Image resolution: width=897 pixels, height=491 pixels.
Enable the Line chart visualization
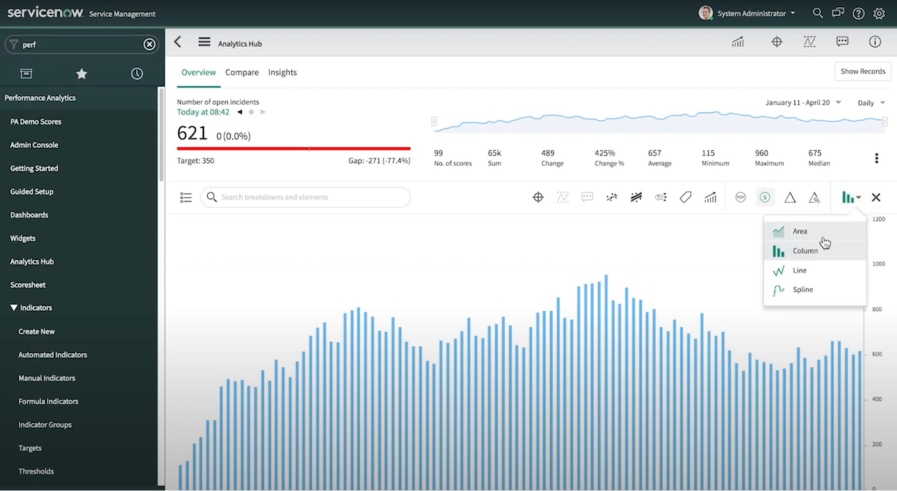click(x=800, y=270)
